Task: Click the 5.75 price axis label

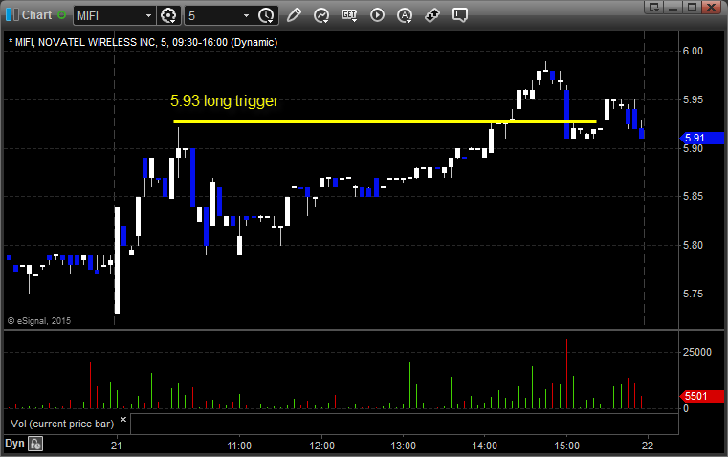Action: click(x=693, y=294)
